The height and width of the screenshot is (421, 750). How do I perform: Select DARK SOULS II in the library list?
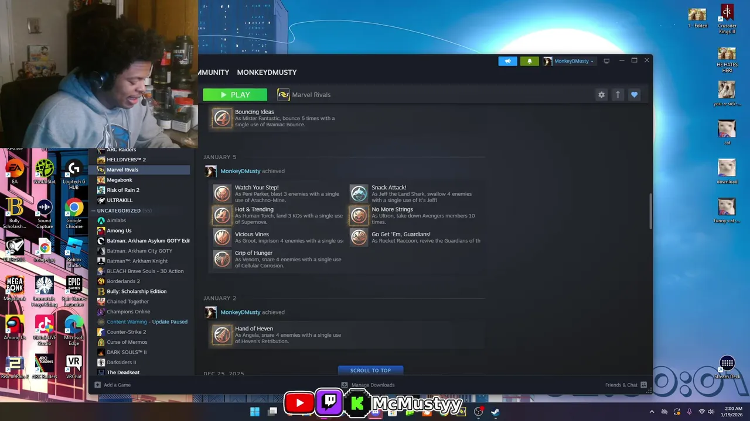127,352
